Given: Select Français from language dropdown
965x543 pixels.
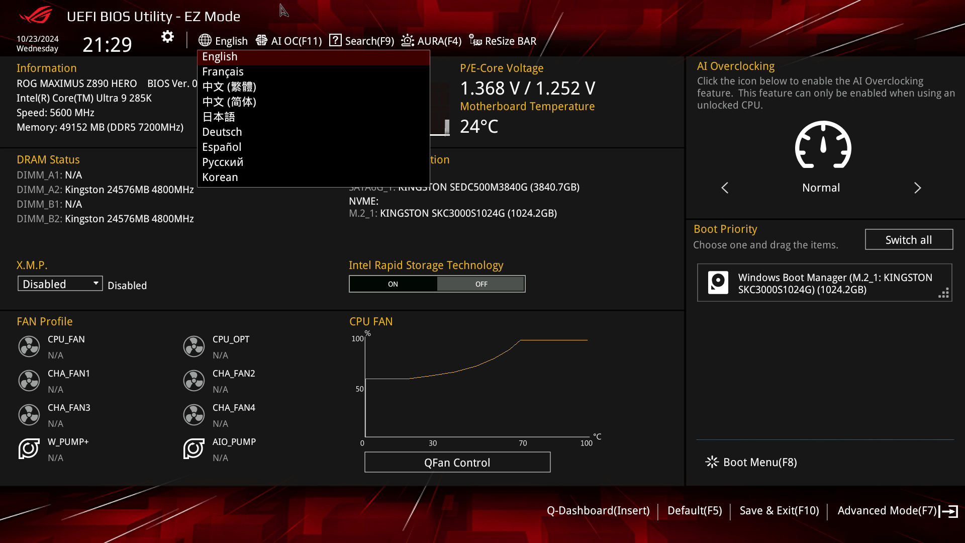Looking at the screenshot, I should [x=223, y=71].
